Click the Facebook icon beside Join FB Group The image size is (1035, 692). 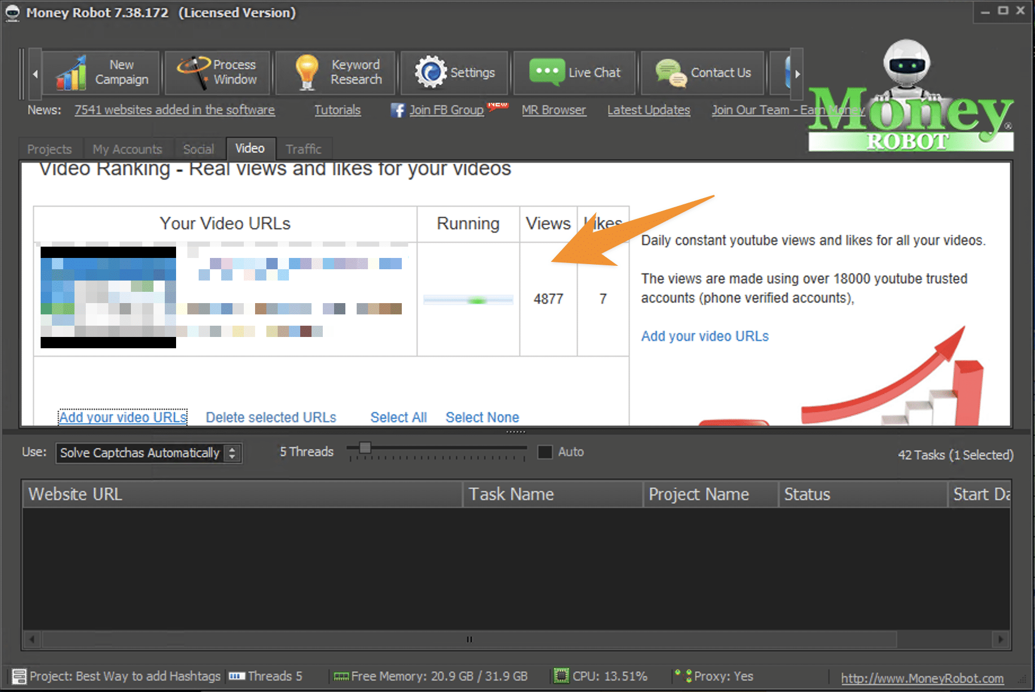click(x=398, y=110)
